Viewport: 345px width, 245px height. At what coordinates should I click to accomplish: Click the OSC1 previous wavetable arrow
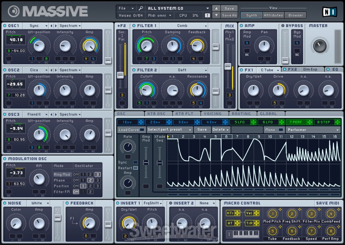pyautogui.click(x=52, y=26)
